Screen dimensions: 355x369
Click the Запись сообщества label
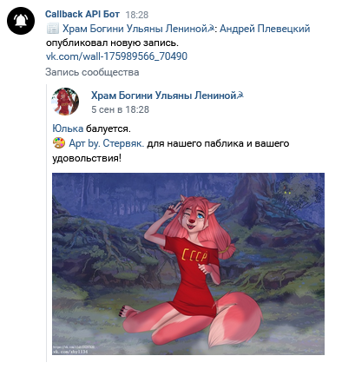(92, 72)
